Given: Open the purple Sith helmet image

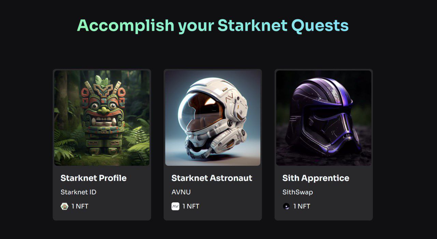Looking at the screenshot, I should (324, 118).
